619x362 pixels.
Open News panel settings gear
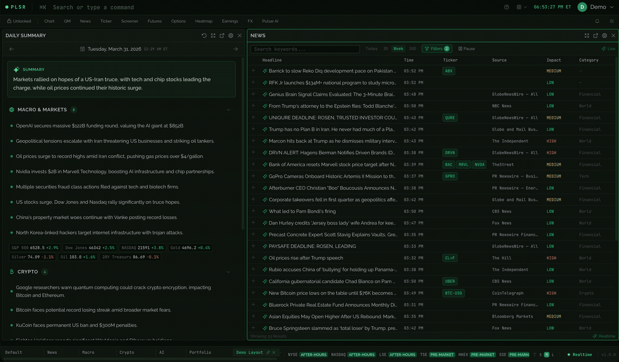point(605,36)
